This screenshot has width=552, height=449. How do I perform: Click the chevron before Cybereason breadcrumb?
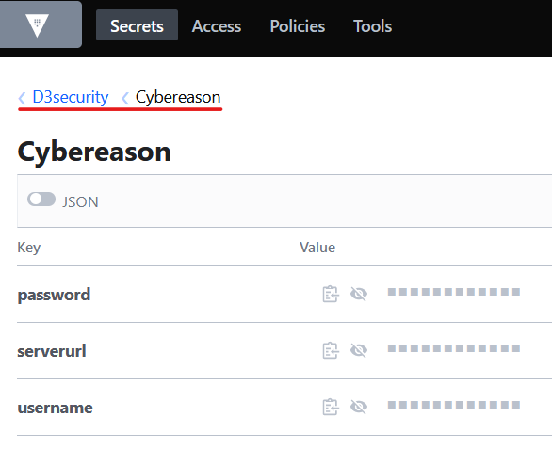pyautogui.click(x=125, y=98)
